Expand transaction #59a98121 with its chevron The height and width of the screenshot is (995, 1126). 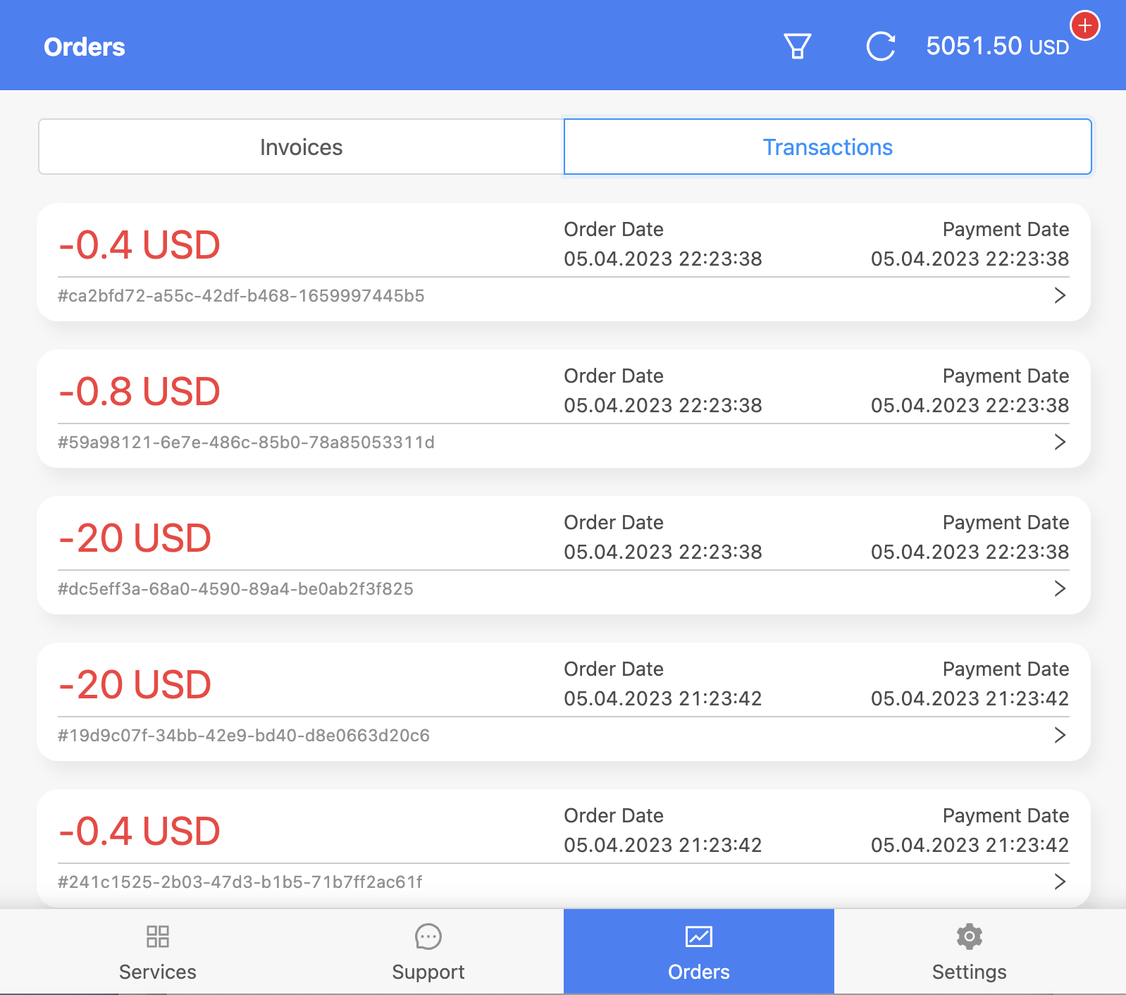(x=1060, y=442)
